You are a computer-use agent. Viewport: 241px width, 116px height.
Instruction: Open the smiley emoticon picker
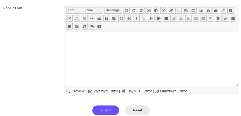pos(77,18)
